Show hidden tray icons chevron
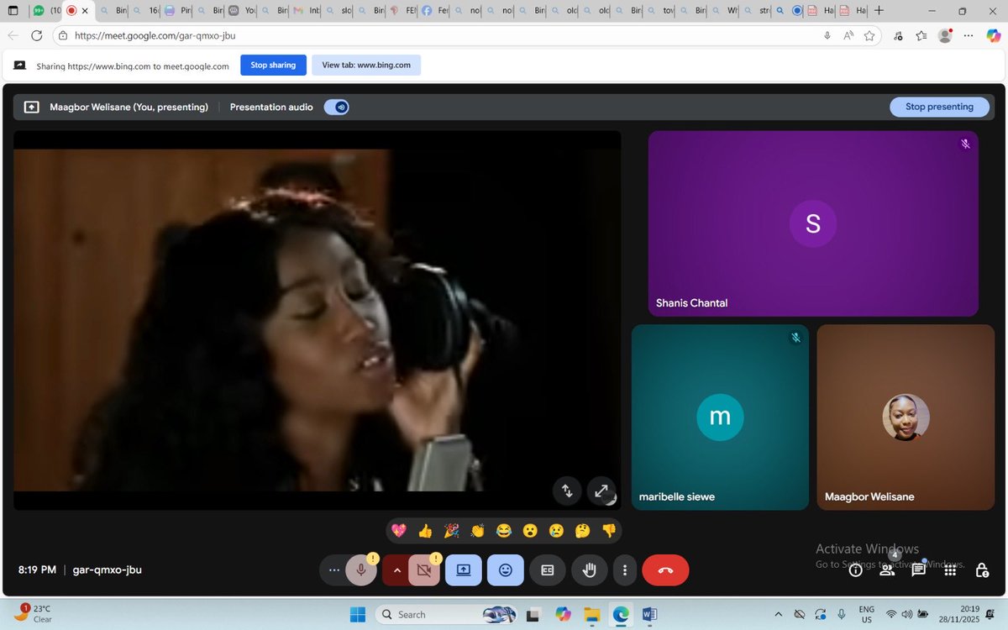 [x=778, y=614]
